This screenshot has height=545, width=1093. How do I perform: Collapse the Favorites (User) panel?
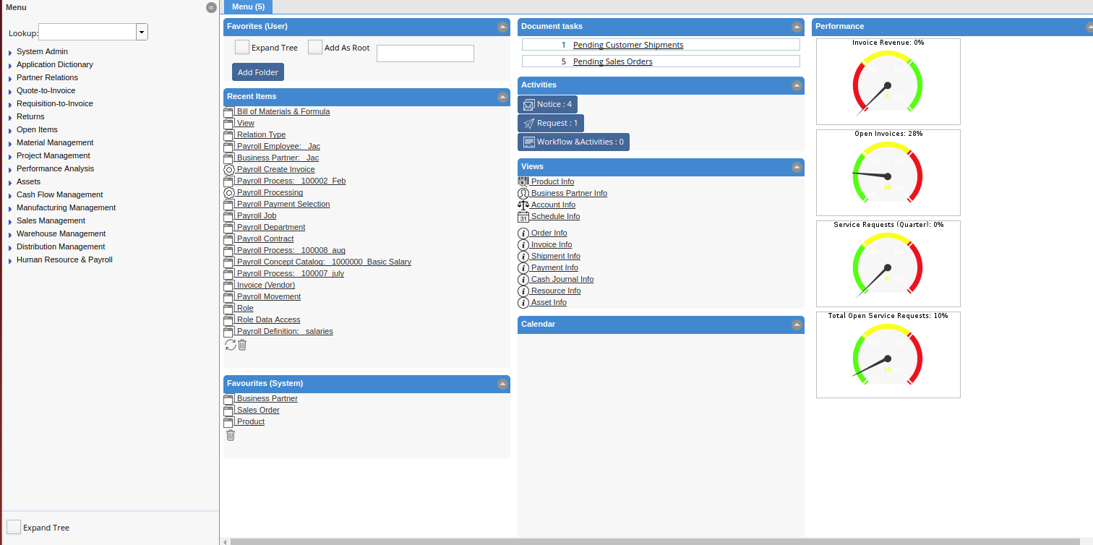tap(502, 27)
